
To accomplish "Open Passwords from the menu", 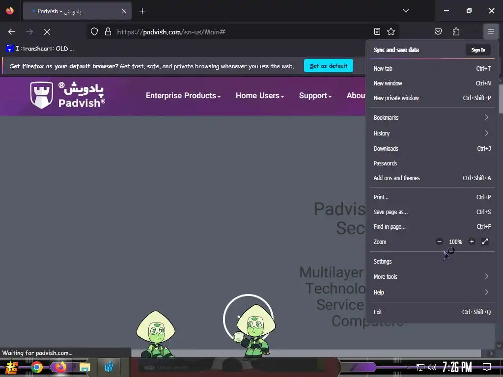I will [432, 163].
